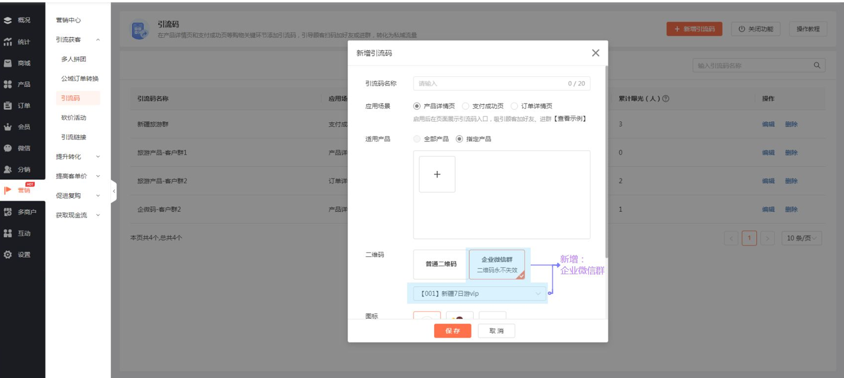Image resolution: width=844 pixels, height=378 pixels.
Task: Click the plus icon to add product
Action: point(436,175)
